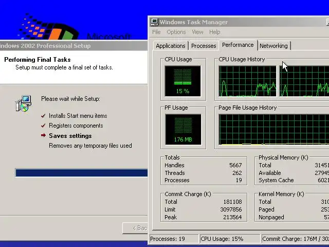Click the Physical Memory Available label
This screenshot has height=247, width=329.
coord(270,173)
